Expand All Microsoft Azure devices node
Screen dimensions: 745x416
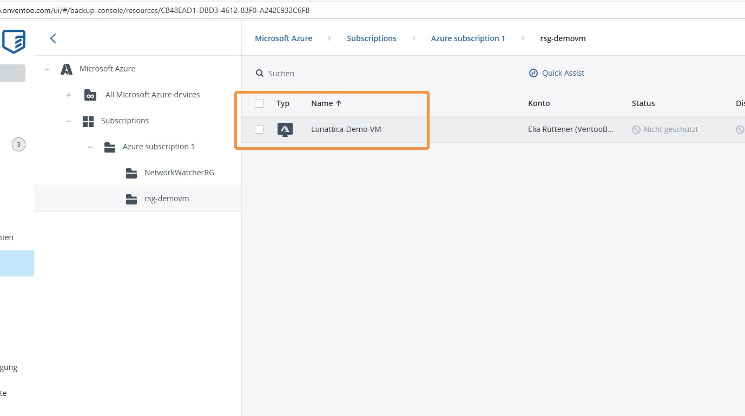[69, 95]
